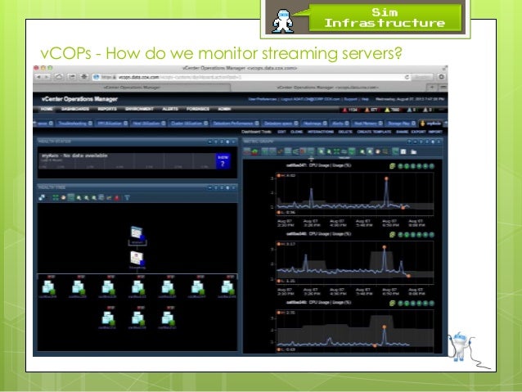Click the browser address bar

(251, 77)
